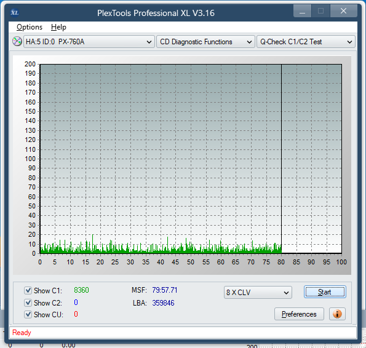Open the CD Diagnostic Functions dropdown
This screenshot has height=348, width=366.
click(x=205, y=42)
